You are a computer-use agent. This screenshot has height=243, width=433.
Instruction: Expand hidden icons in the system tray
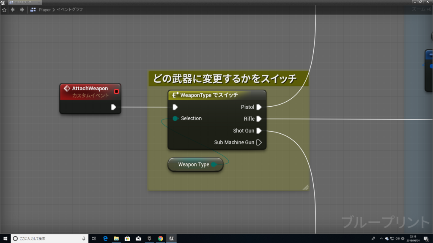pos(381,238)
